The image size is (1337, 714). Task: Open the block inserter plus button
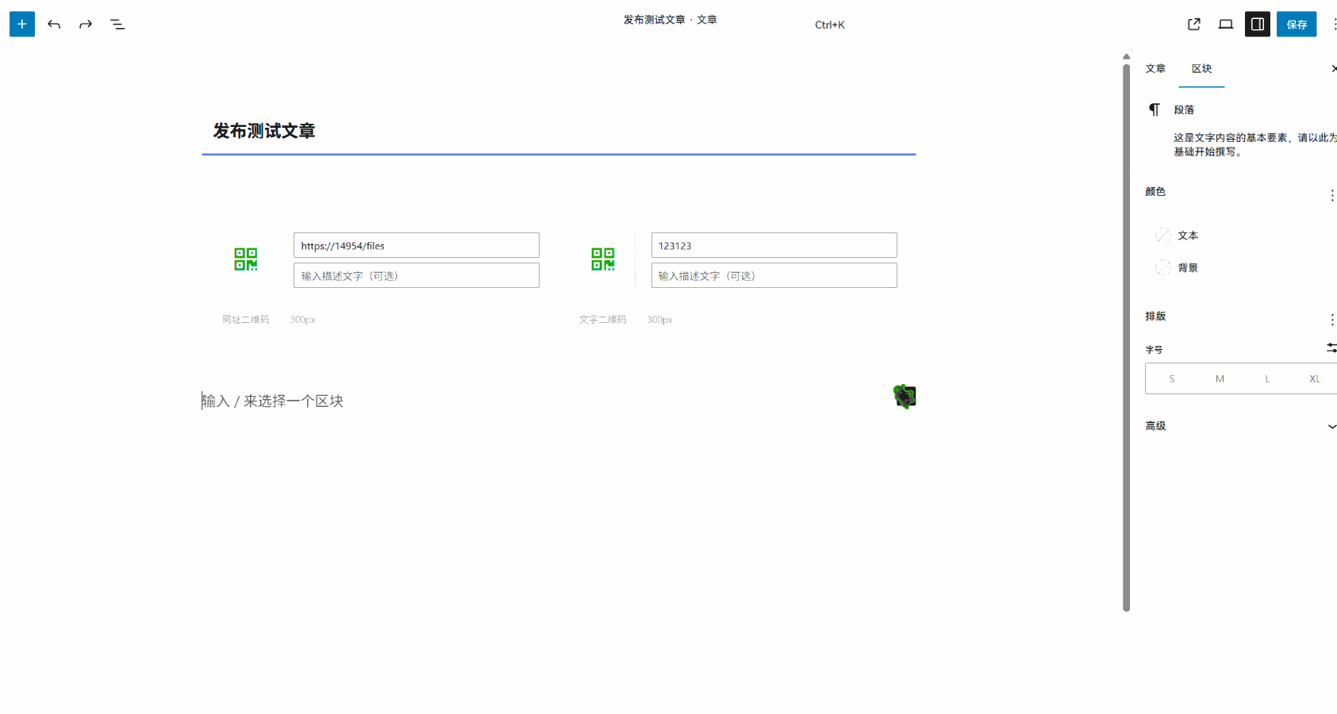tap(22, 24)
